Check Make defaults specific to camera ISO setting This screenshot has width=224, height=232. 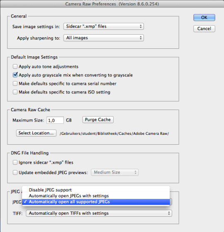[x=15, y=92]
